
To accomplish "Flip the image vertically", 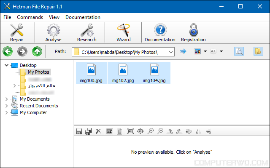I will coord(208,132).
